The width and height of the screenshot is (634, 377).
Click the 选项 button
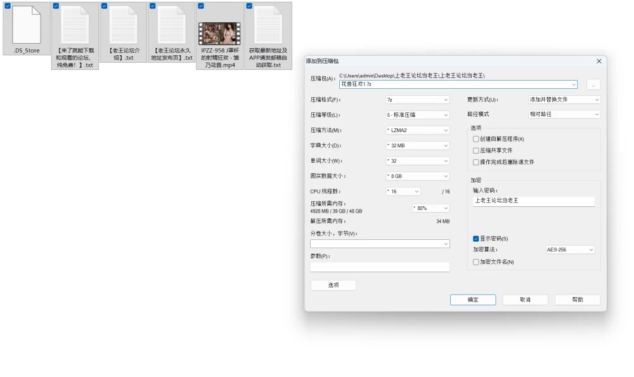[333, 285]
